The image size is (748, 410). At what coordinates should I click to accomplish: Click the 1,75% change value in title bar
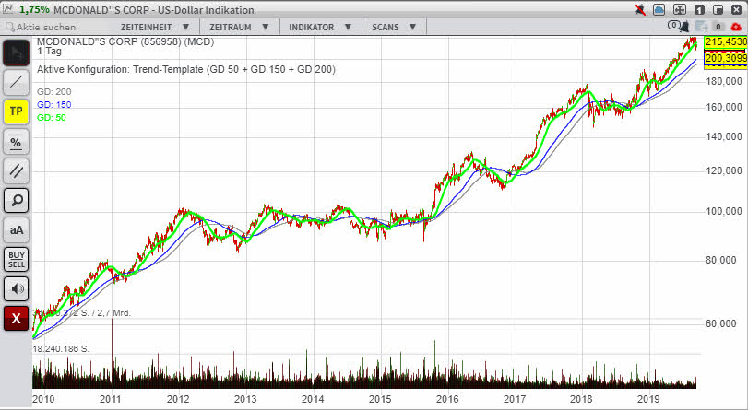pos(34,9)
